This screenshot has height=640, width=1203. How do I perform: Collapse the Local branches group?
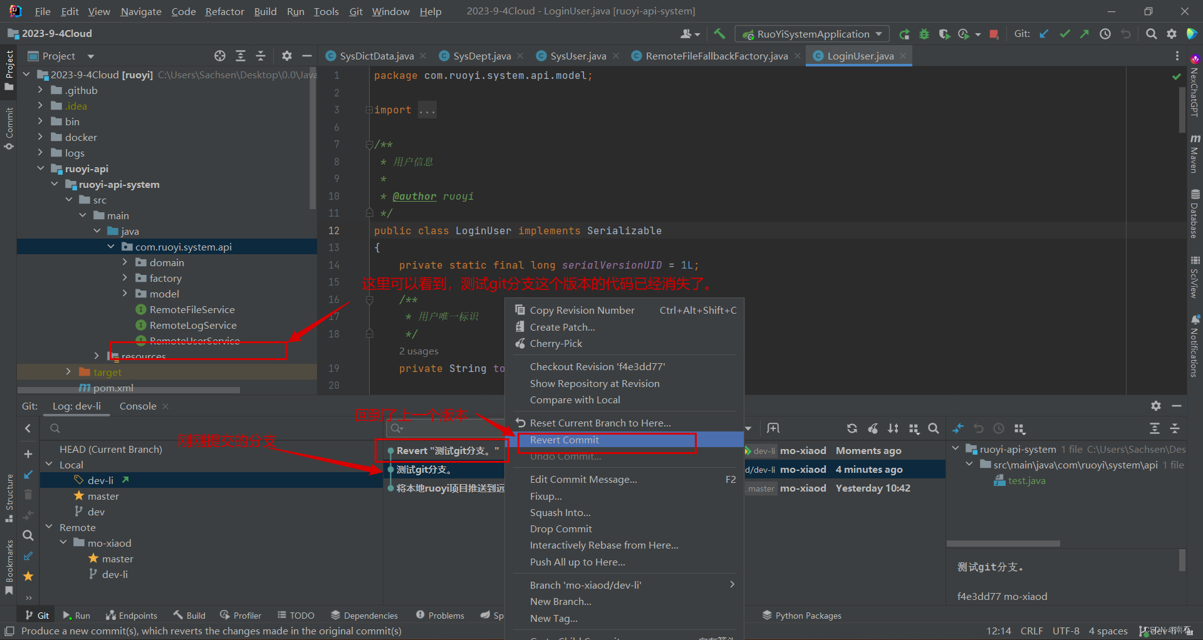(49, 465)
